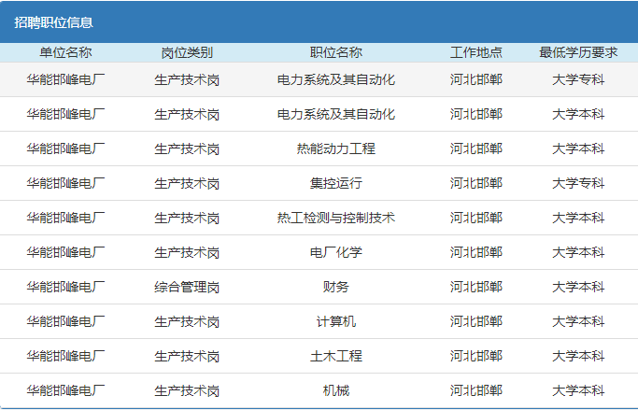The height and width of the screenshot is (410, 638).
Task: Click the 岗位类别 column header
Action: point(187,53)
